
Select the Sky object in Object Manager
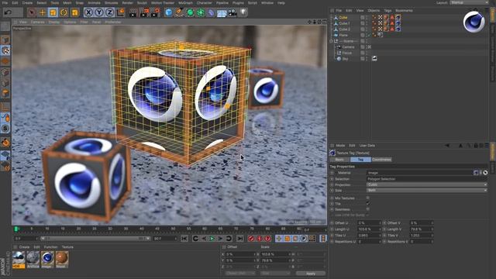(345, 59)
